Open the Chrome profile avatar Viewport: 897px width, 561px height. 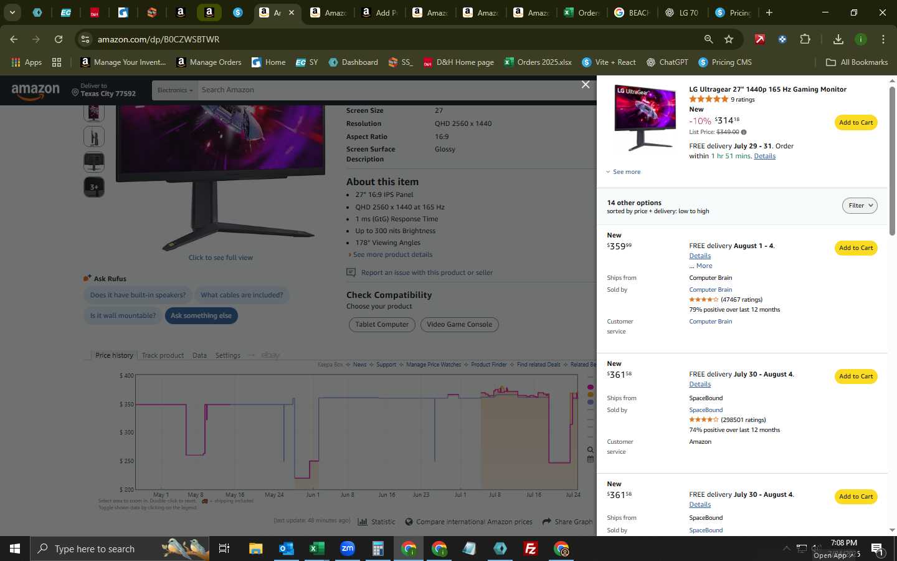pos(861,39)
